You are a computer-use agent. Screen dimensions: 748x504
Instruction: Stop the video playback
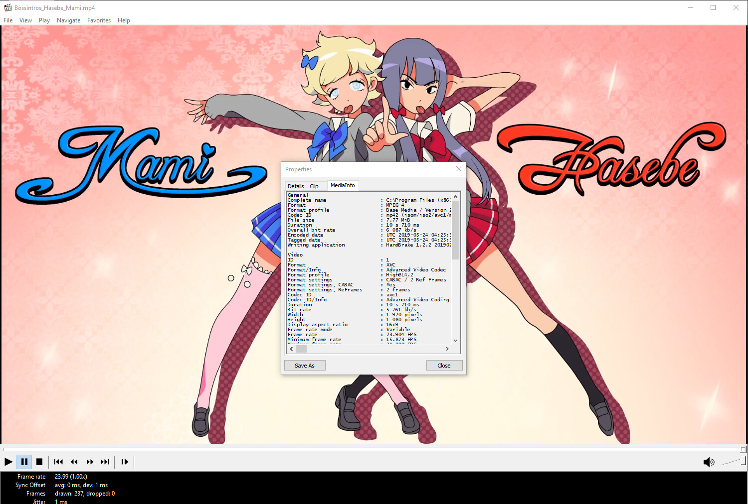pyautogui.click(x=39, y=462)
